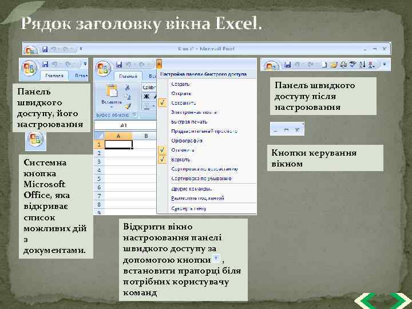This screenshot has height=309, width=412.
Task: Click Redo arrow in the Microsoft Excel title bar
Action: (x=65, y=49)
